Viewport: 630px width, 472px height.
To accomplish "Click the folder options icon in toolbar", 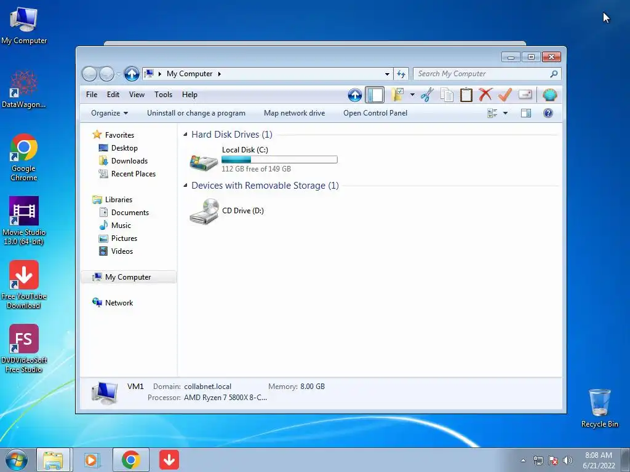I will pyautogui.click(x=398, y=95).
